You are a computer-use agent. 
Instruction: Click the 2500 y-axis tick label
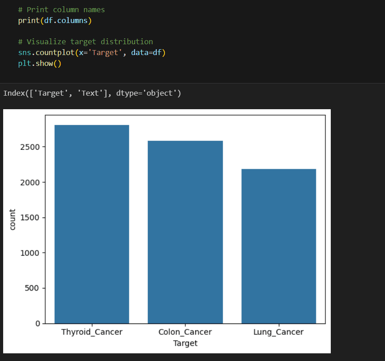pyautogui.click(x=30, y=147)
